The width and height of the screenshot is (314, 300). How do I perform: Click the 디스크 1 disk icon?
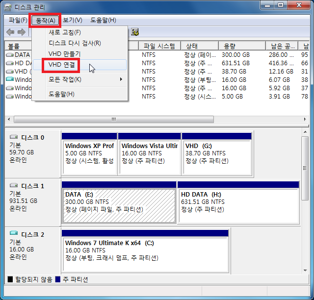coord(14,185)
